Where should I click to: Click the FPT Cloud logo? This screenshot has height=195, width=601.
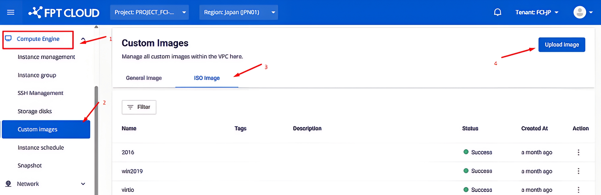64,13
